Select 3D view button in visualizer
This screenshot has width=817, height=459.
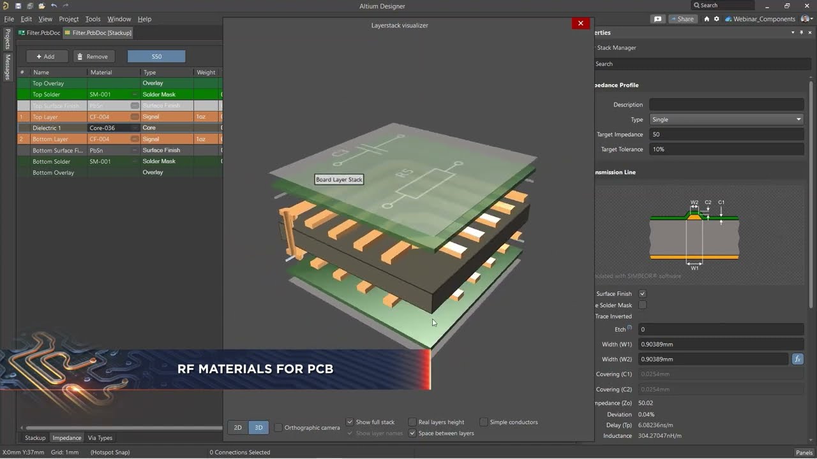point(259,427)
